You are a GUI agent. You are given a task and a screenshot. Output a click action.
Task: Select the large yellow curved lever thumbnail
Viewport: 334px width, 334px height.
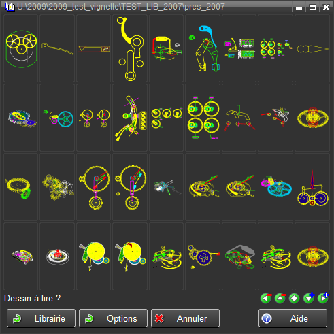pyautogui.click(x=130, y=48)
